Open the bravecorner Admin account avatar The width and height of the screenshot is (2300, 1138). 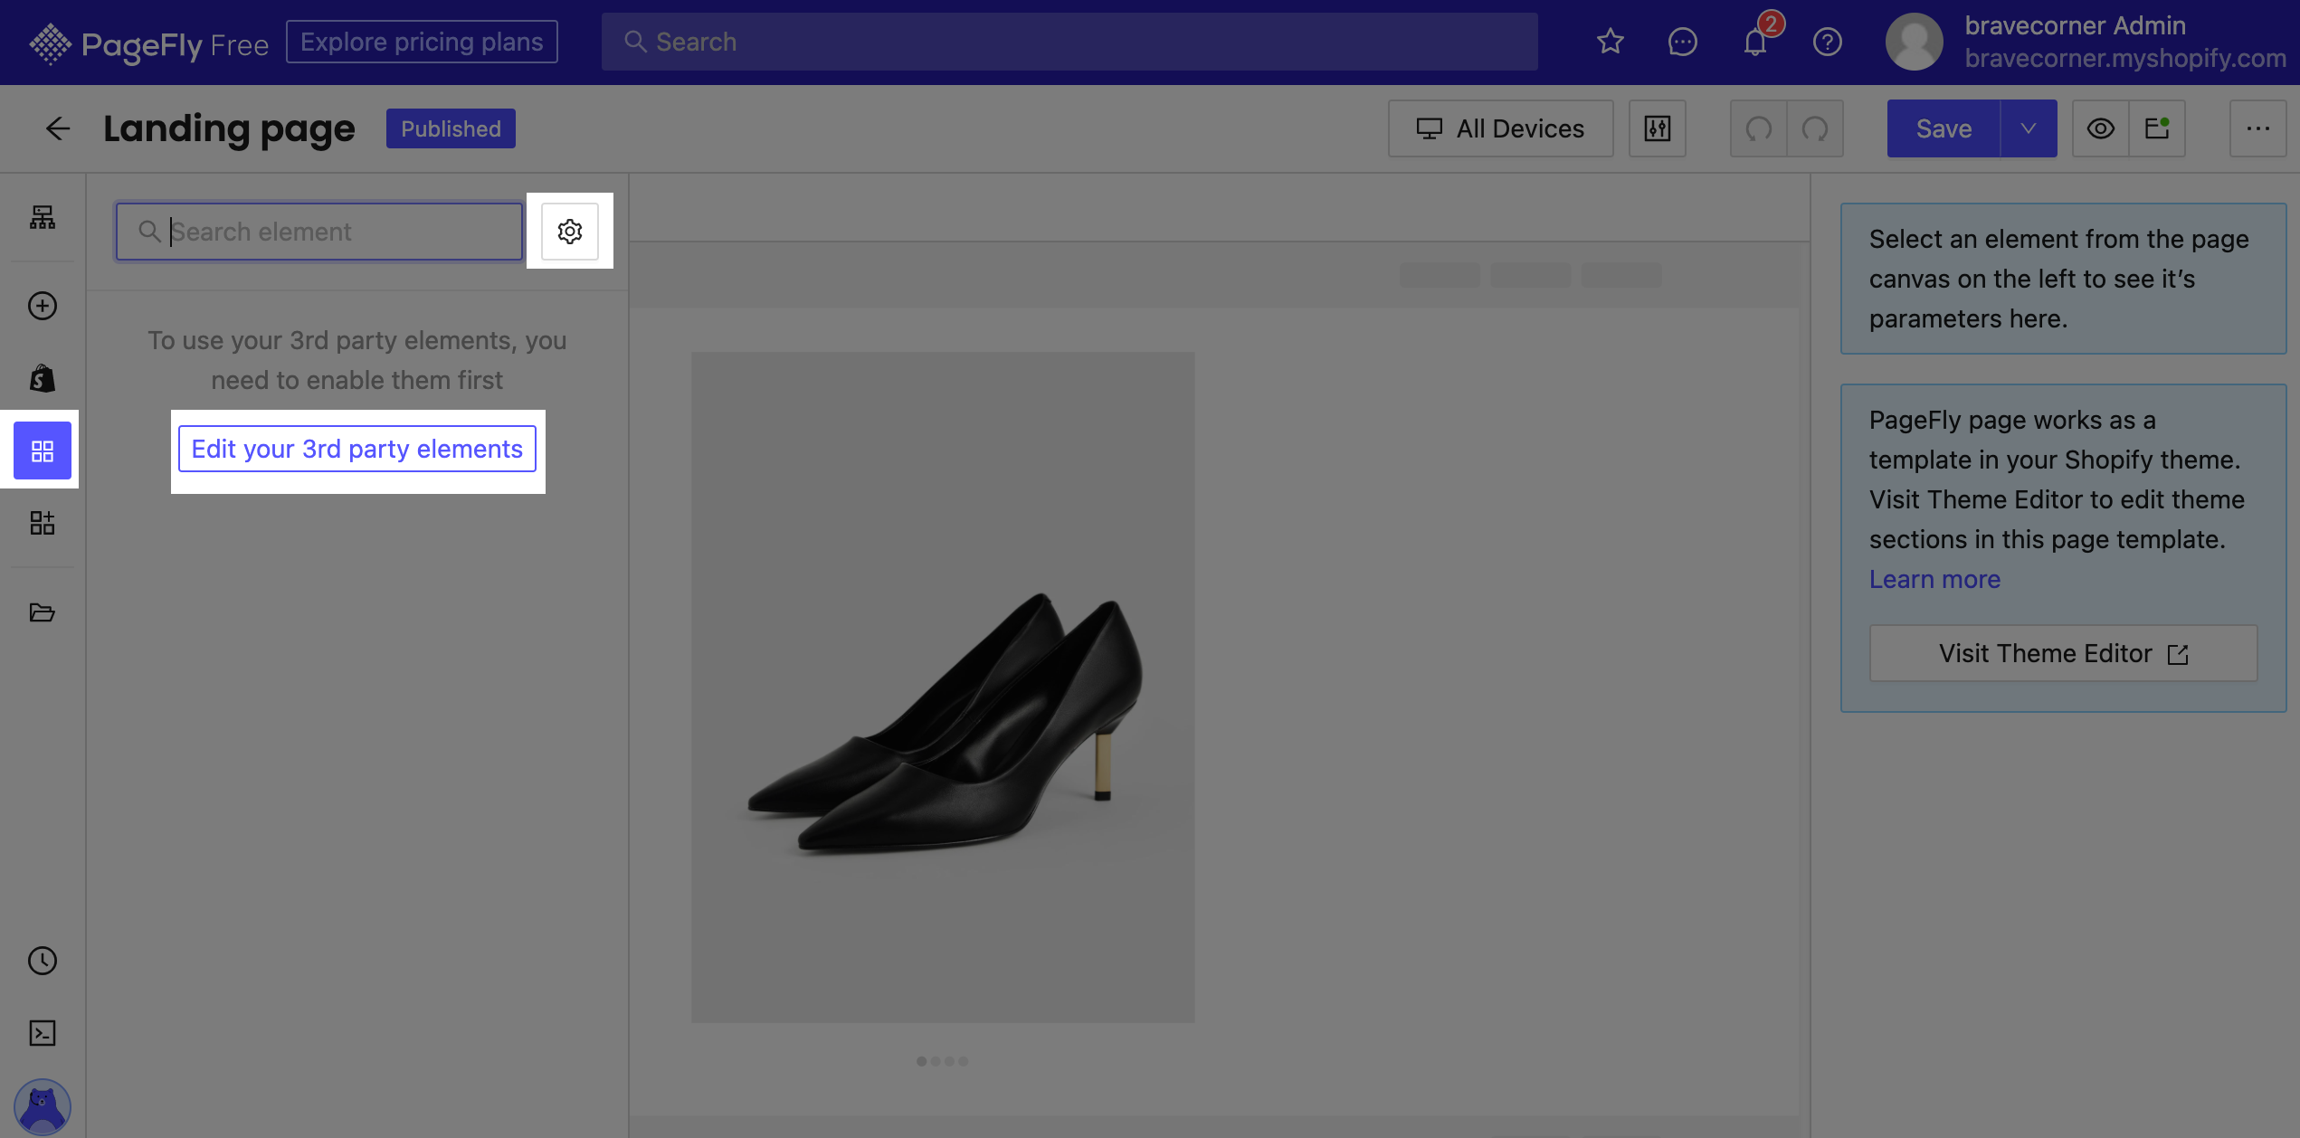[x=1914, y=42]
